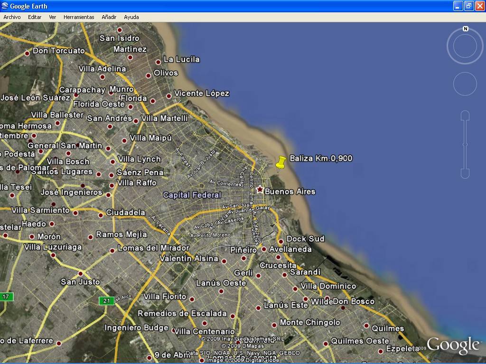The height and width of the screenshot is (364, 486).
Task: Click the Buenos Aires capital star marker
Action: (x=260, y=190)
